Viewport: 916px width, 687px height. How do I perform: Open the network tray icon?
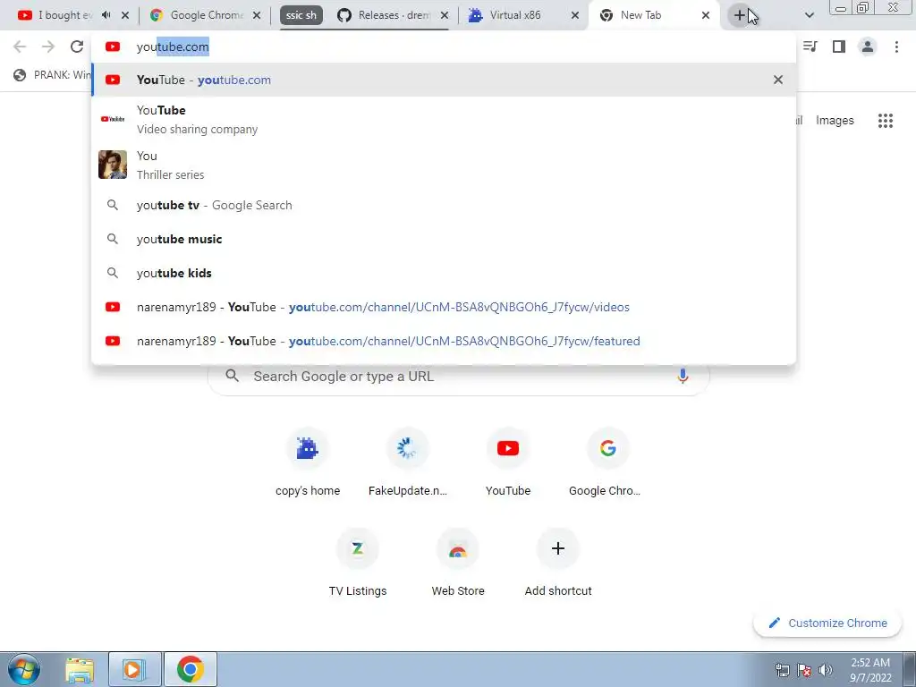coord(783,670)
